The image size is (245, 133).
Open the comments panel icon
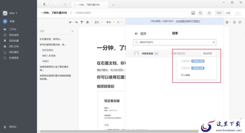click(x=240, y=22)
